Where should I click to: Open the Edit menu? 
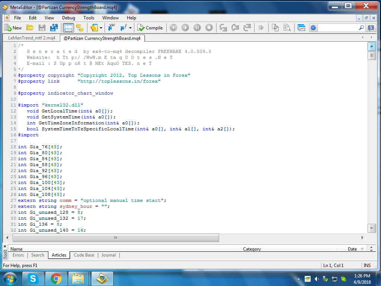pyautogui.click(x=33, y=18)
